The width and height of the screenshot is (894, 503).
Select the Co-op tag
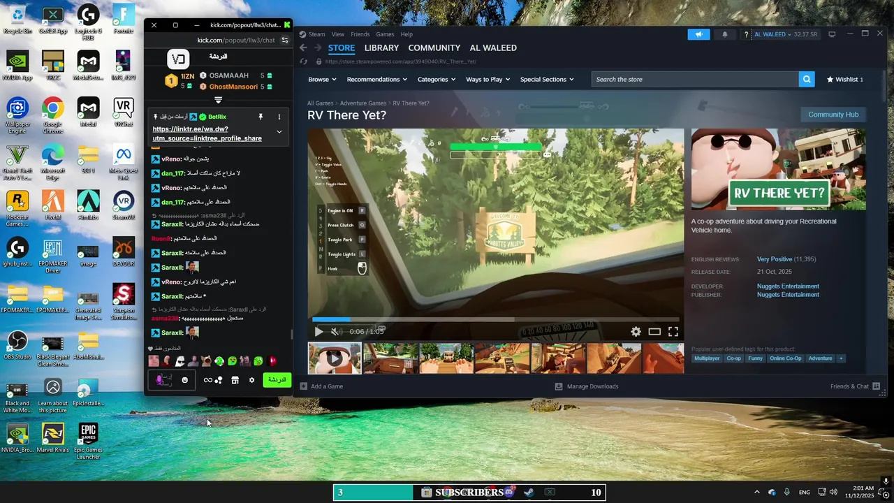[733, 358]
